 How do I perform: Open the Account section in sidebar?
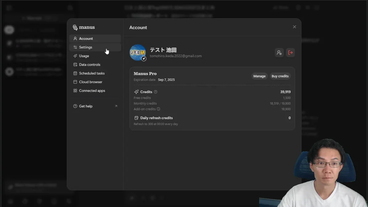[95, 39]
